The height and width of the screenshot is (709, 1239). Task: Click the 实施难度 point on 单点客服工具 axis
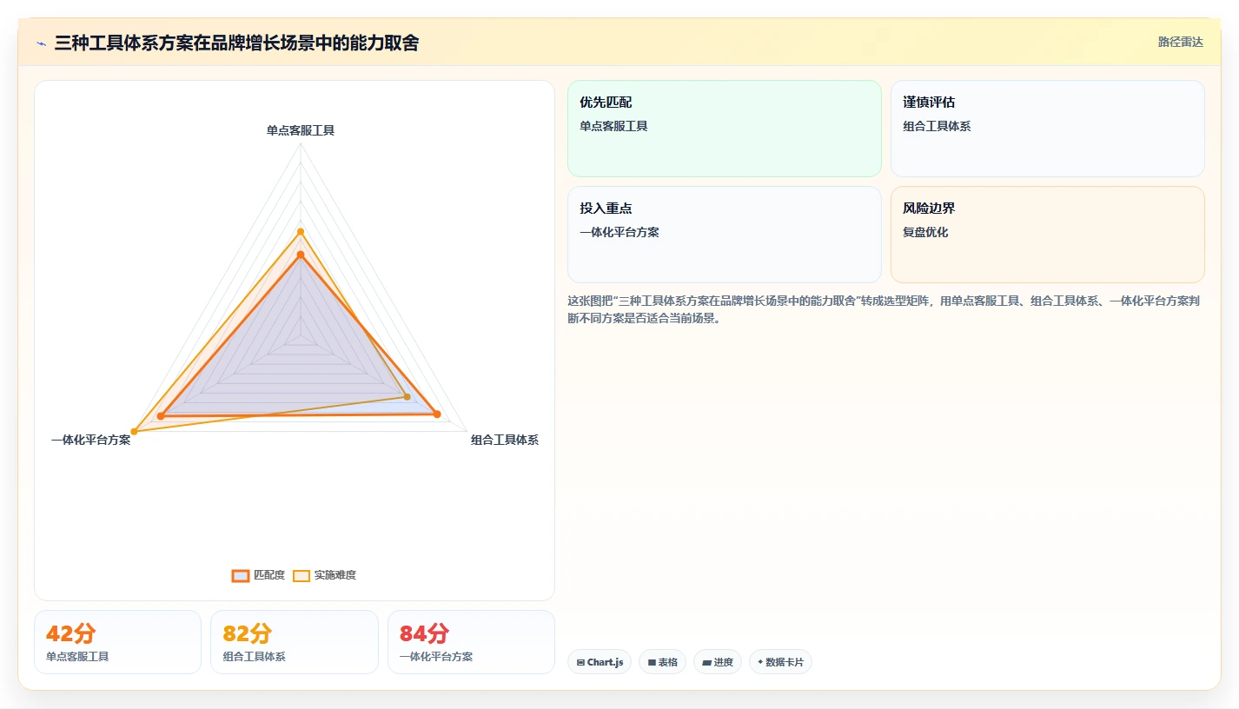(x=301, y=232)
